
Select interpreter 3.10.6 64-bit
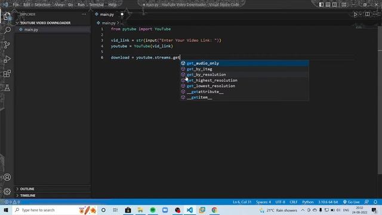[328, 202]
